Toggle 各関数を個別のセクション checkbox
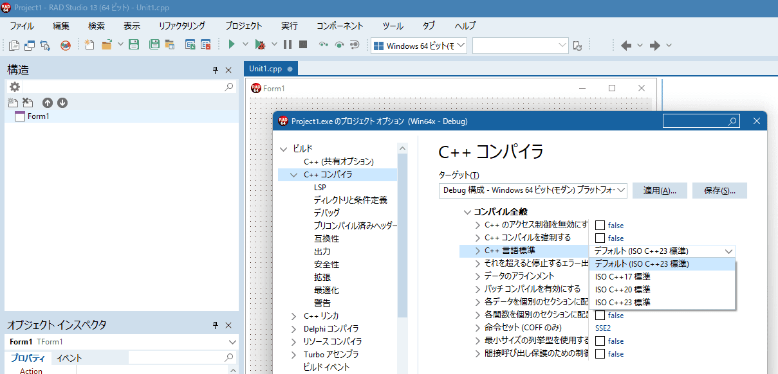This screenshot has height=374, width=778. coord(600,316)
